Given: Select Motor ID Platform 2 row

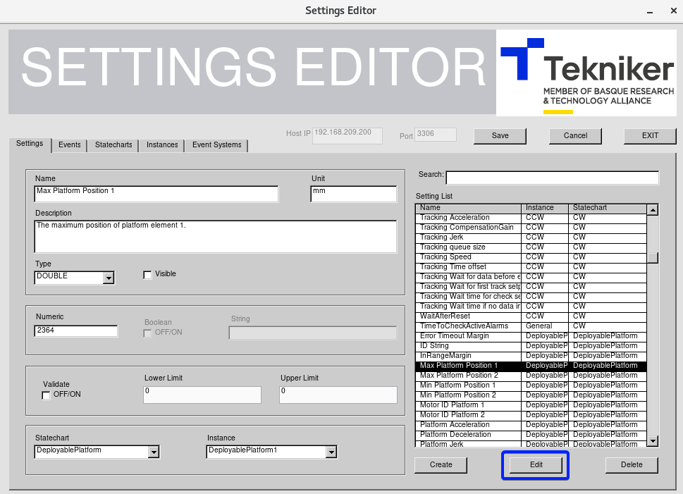Looking at the screenshot, I should click(531, 415).
